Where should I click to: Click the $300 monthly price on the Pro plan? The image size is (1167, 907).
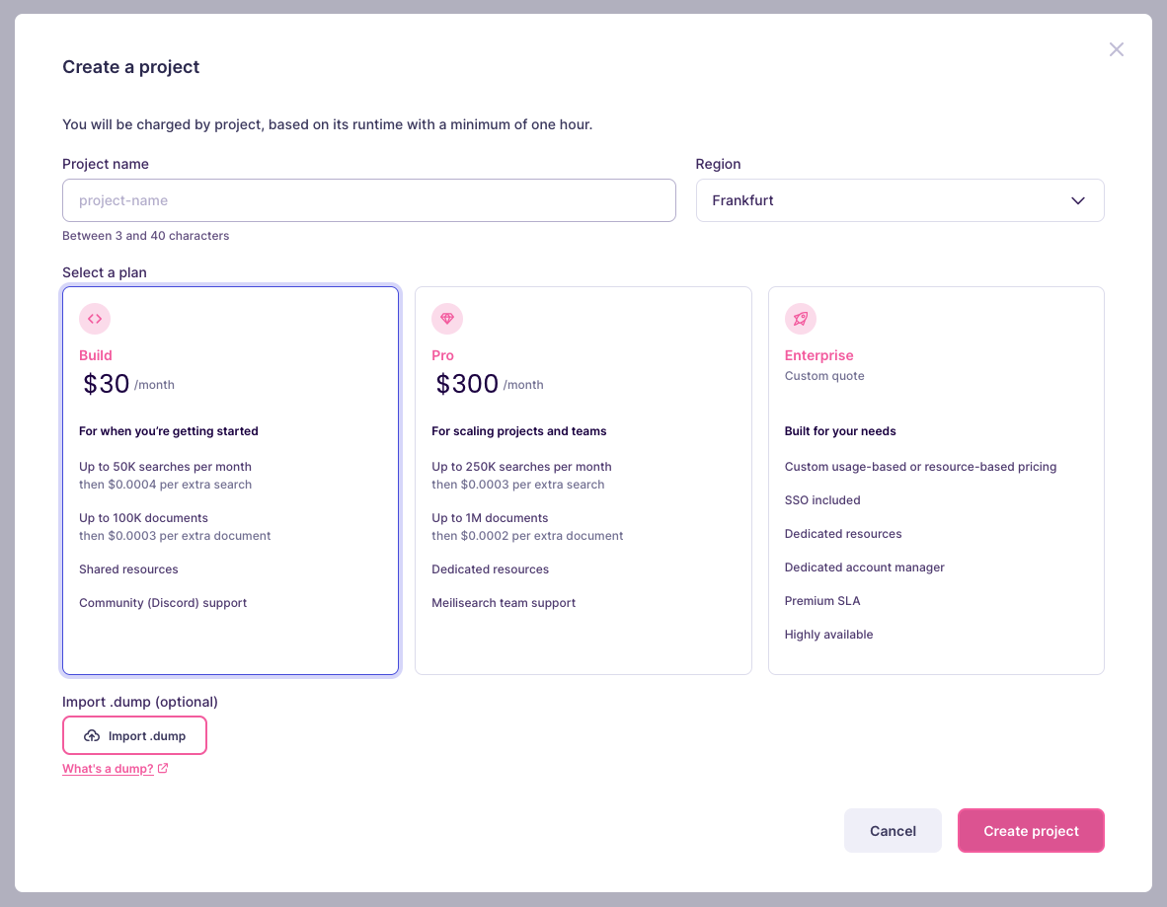pyautogui.click(x=467, y=383)
